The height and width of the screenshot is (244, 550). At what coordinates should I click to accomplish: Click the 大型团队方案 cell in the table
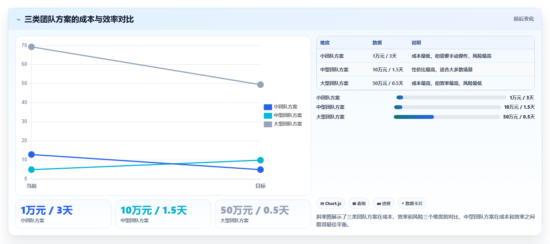coord(334,83)
